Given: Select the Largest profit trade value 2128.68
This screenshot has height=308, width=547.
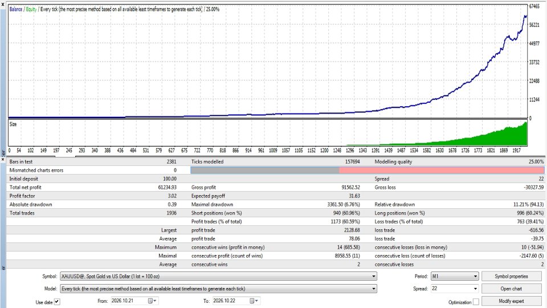Looking at the screenshot, I should click(x=352, y=230).
